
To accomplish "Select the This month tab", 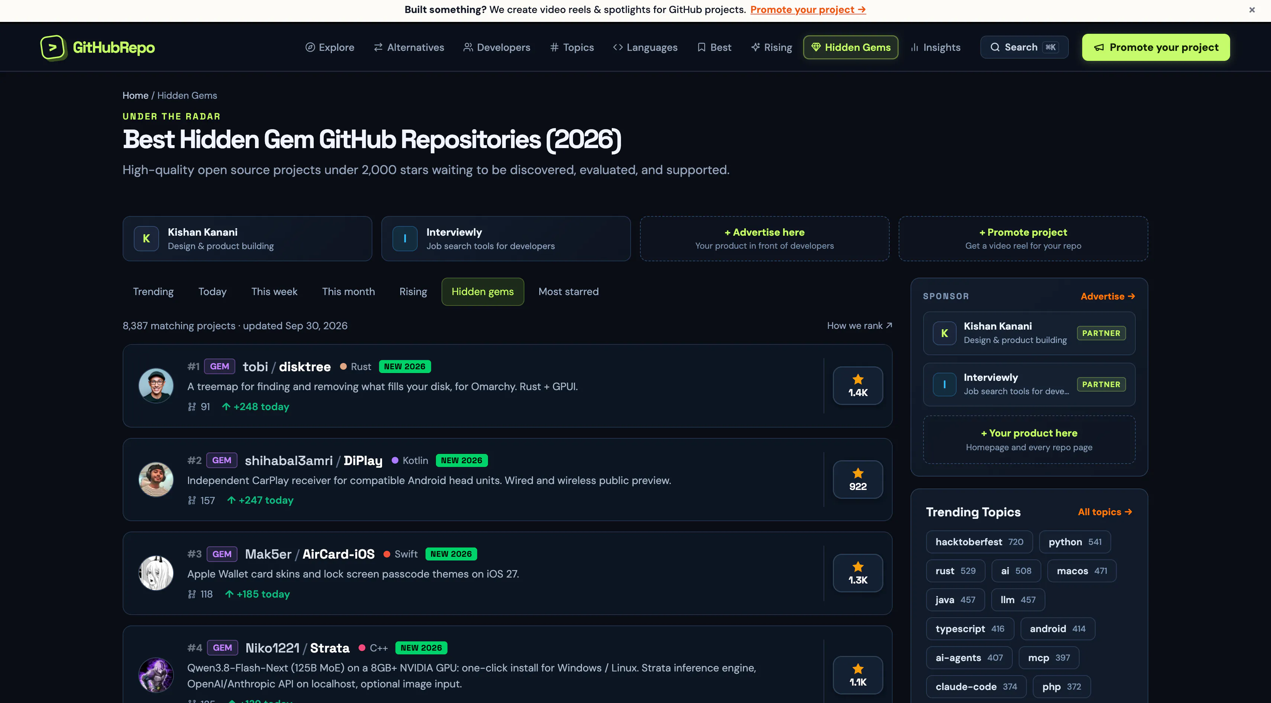I will (348, 292).
